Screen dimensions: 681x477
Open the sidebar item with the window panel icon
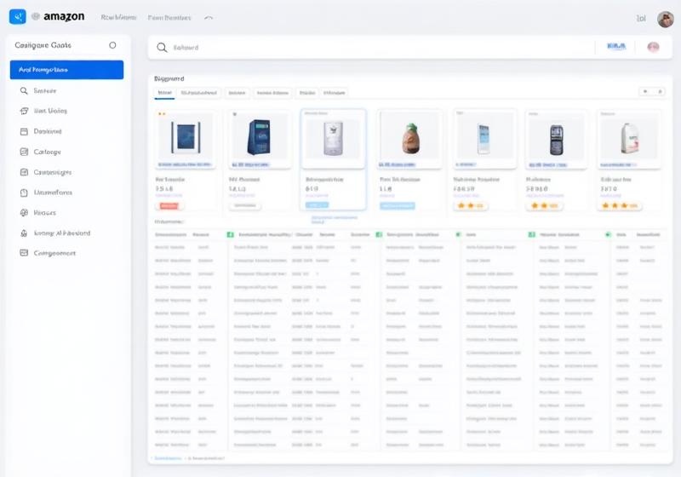(x=24, y=131)
